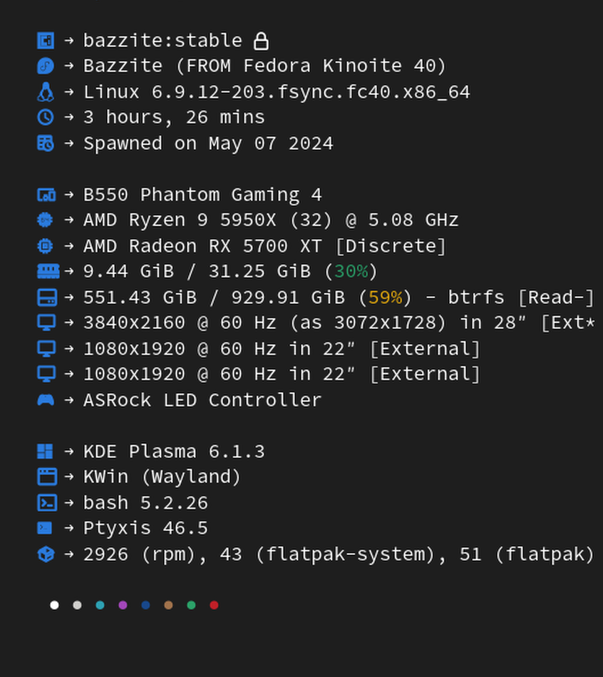Click the red color dot
Viewport: 603px width, 677px height.
(x=214, y=605)
